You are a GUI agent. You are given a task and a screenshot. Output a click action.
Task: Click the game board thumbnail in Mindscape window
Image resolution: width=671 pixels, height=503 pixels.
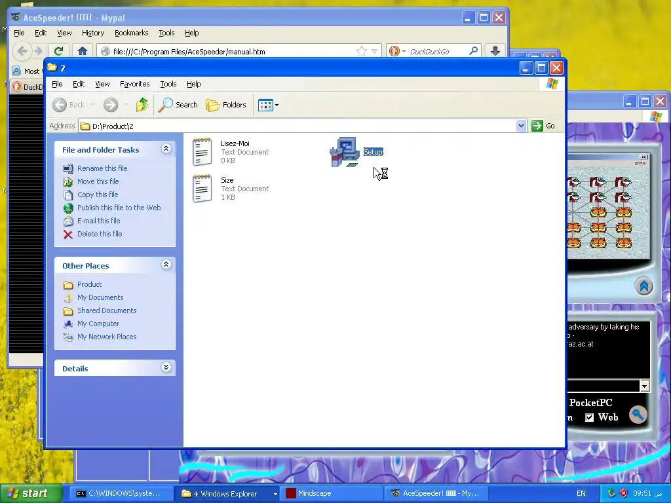[x=609, y=206]
